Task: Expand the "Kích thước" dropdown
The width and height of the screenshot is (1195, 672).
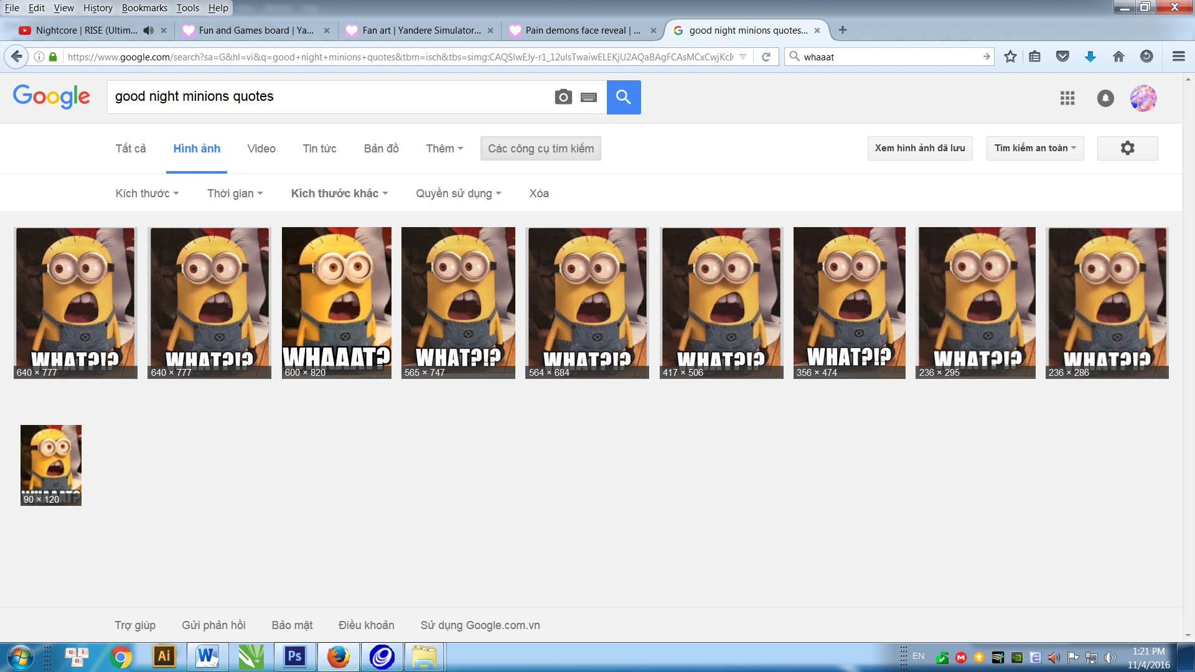Action: tap(147, 194)
